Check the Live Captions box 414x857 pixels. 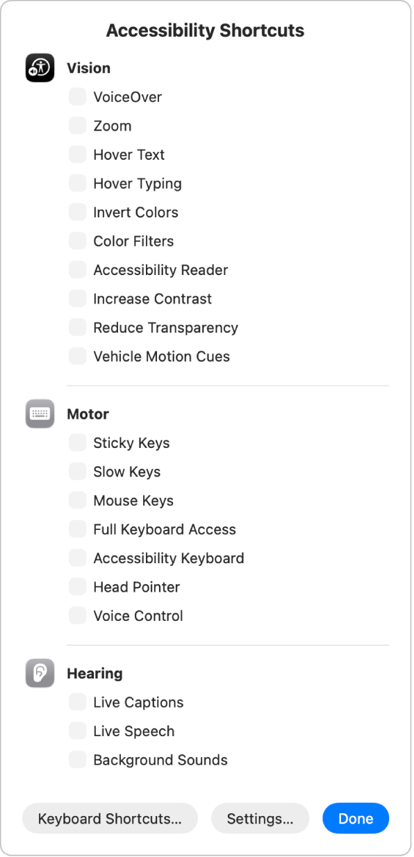(x=77, y=702)
